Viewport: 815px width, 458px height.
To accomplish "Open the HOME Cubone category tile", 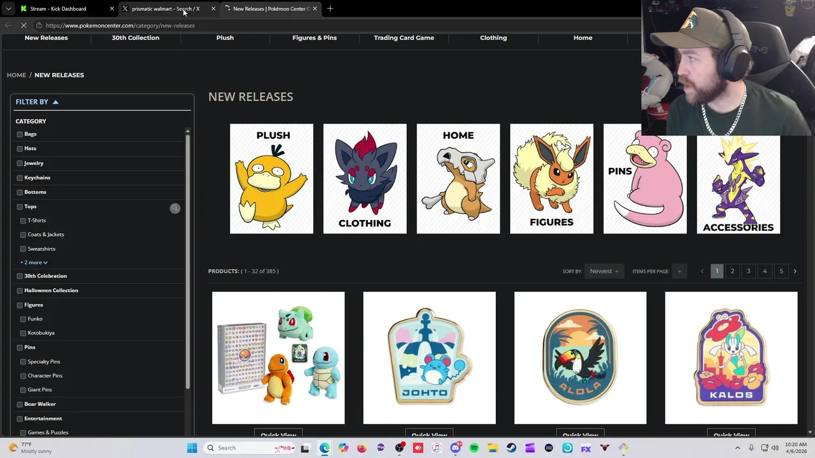I will pos(458,179).
